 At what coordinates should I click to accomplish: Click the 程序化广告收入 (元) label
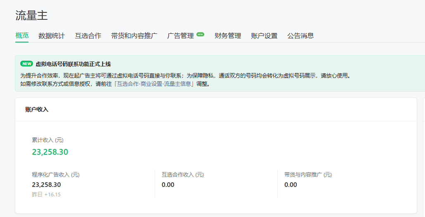[x=56, y=175]
